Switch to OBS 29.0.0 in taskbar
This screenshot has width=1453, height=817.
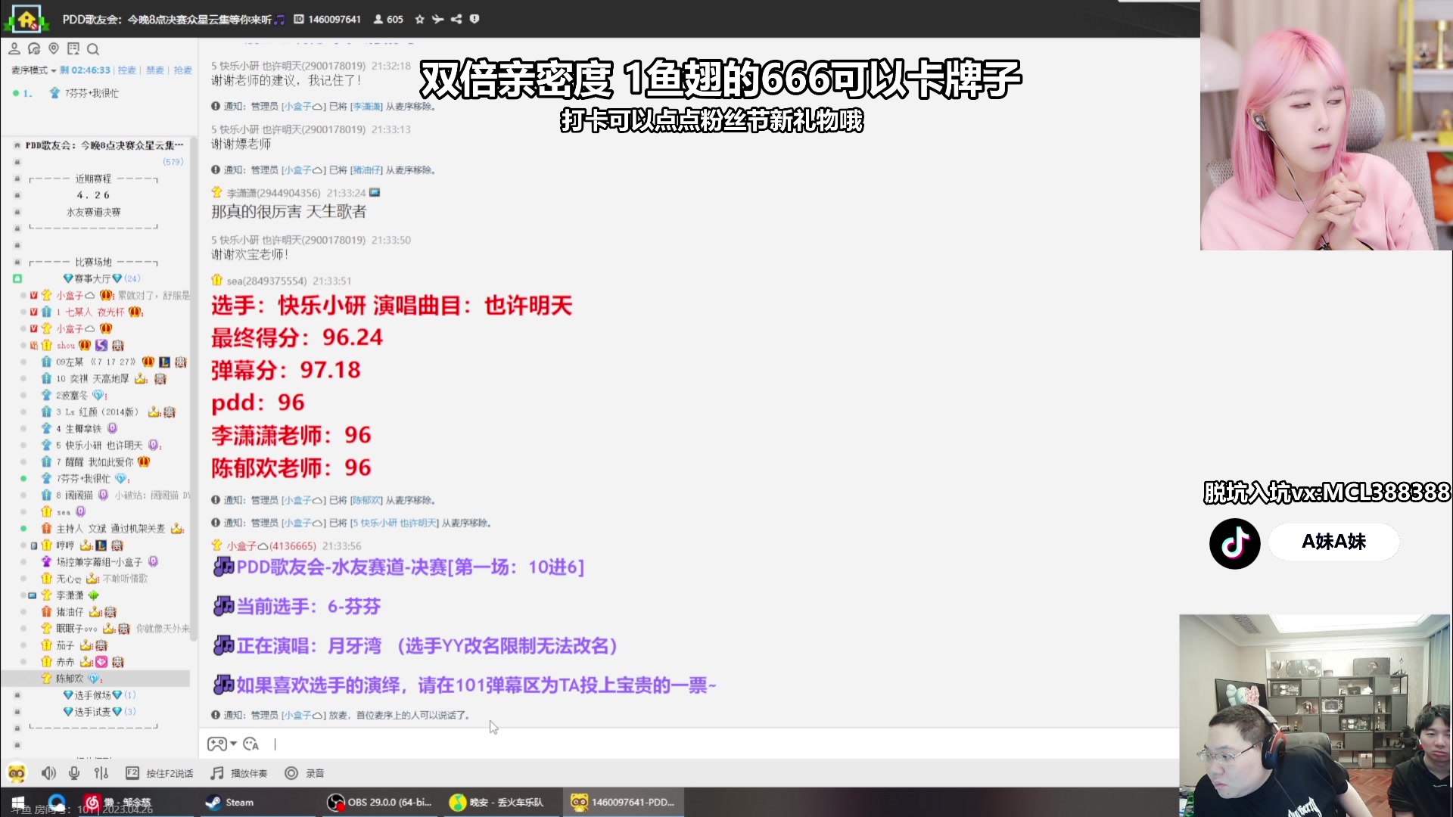[380, 803]
